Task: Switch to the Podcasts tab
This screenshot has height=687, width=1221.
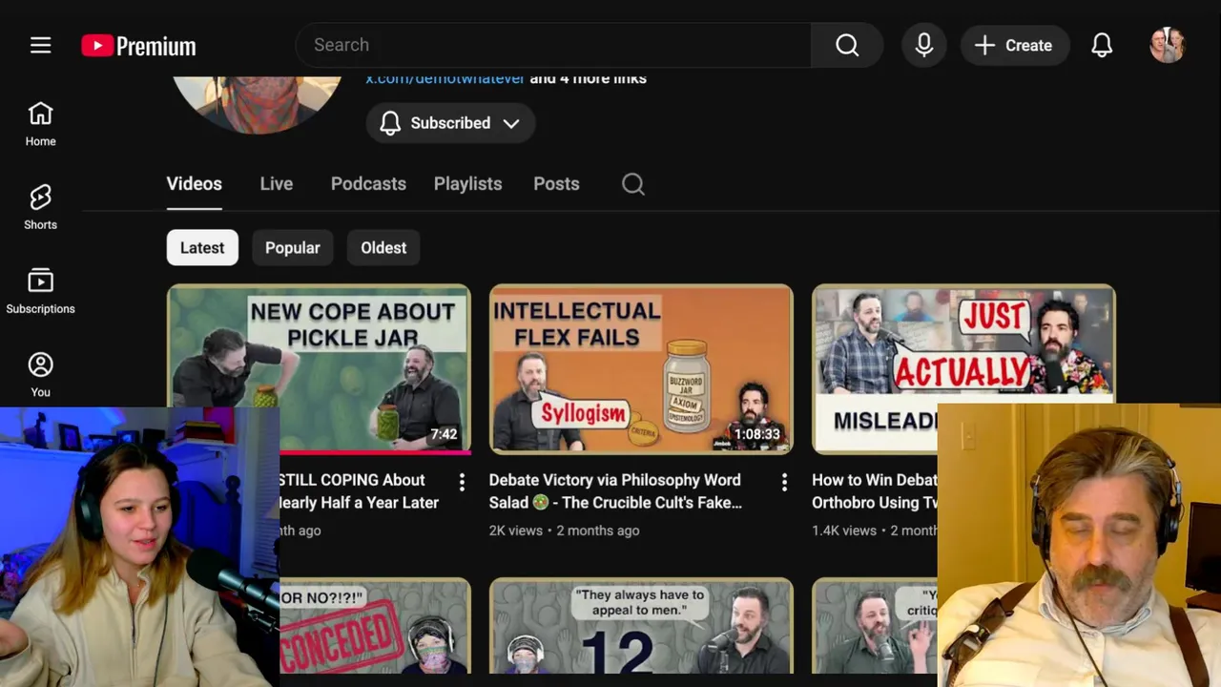Action: point(368,184)
